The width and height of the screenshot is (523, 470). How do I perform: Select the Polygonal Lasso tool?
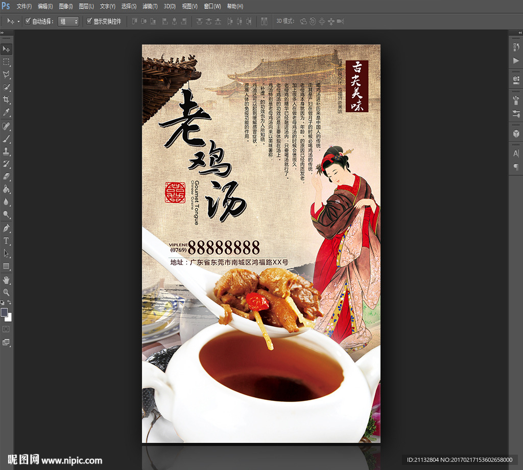[x=6, y=75]
